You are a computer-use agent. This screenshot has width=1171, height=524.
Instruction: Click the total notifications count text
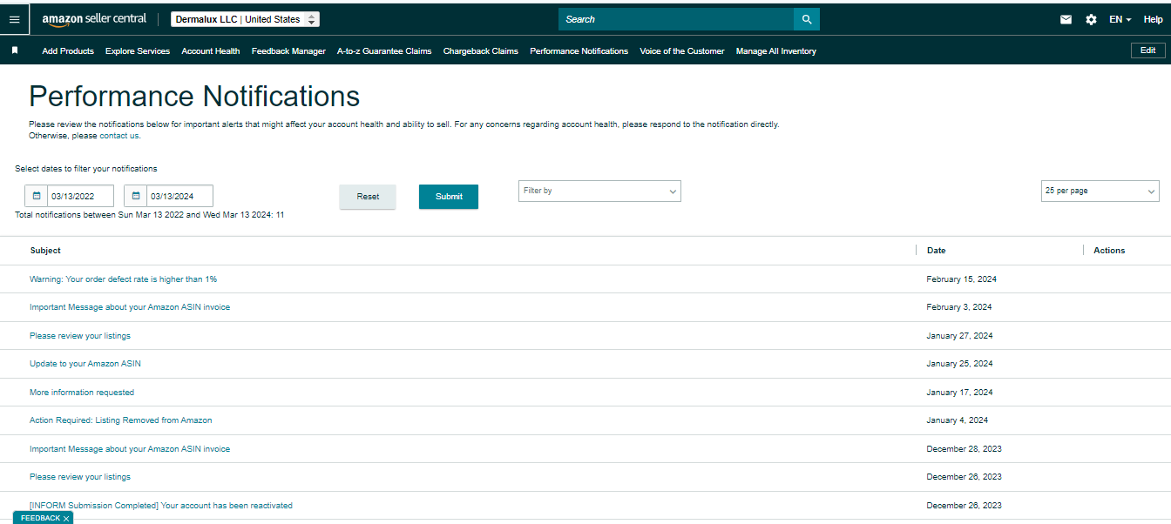(x=150, y=215)
